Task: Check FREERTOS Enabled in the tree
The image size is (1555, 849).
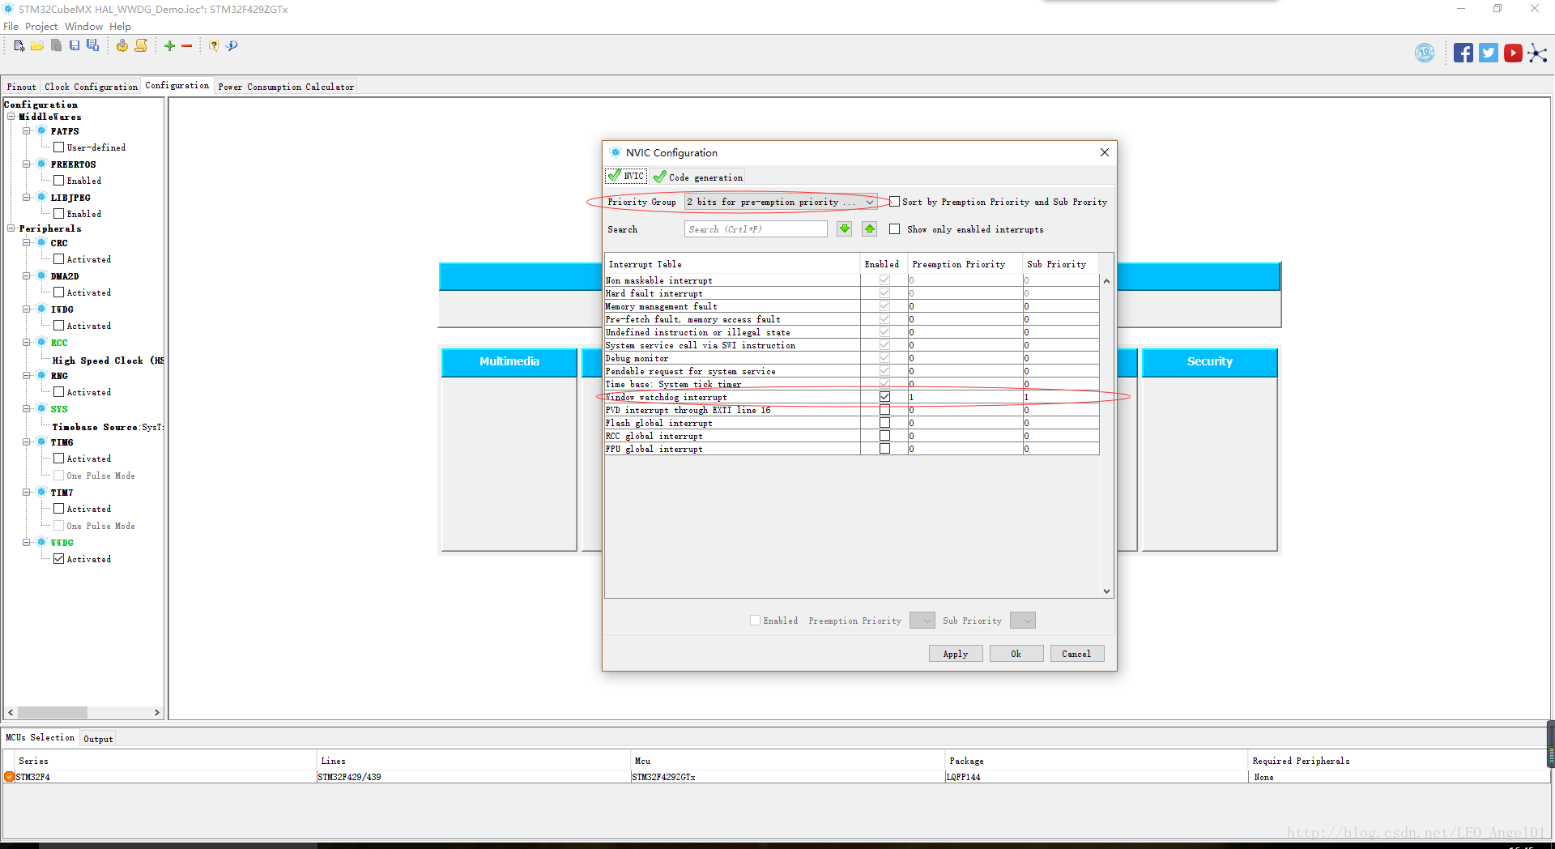Action: tap(58, 181)
